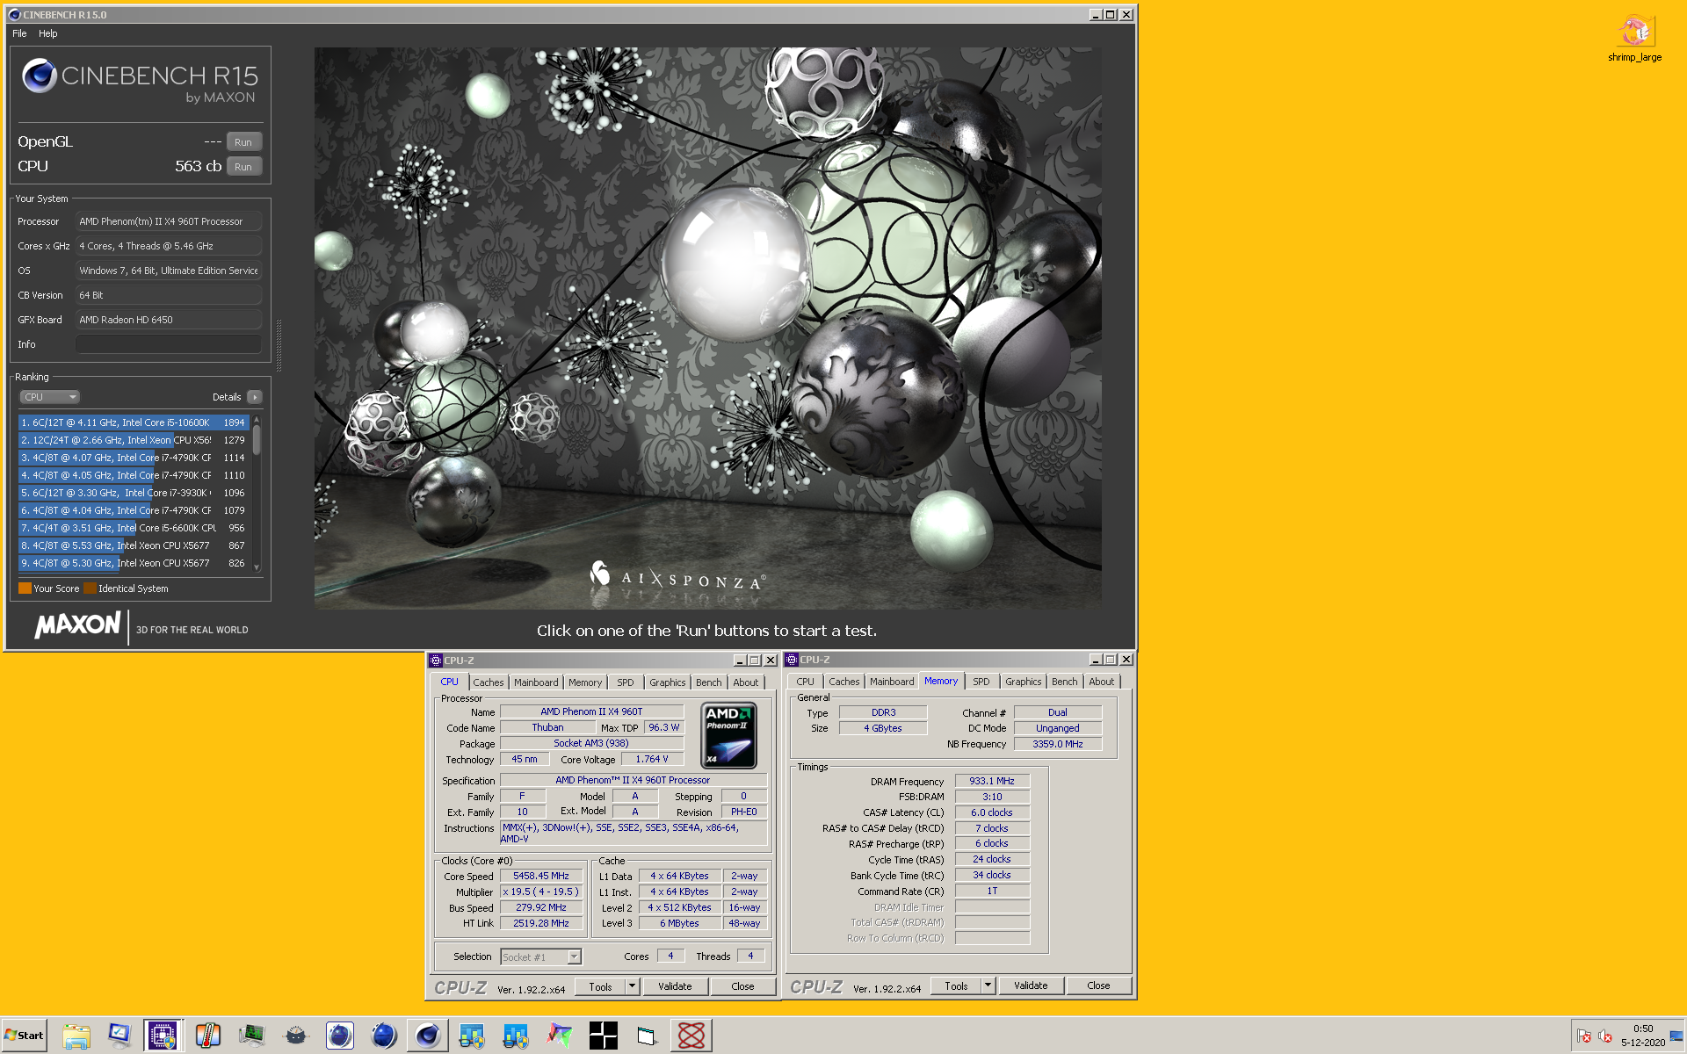Open Graphics tab in right CPU-Z window
The image size is (1687, 1054).
(x=1023, y=682)
